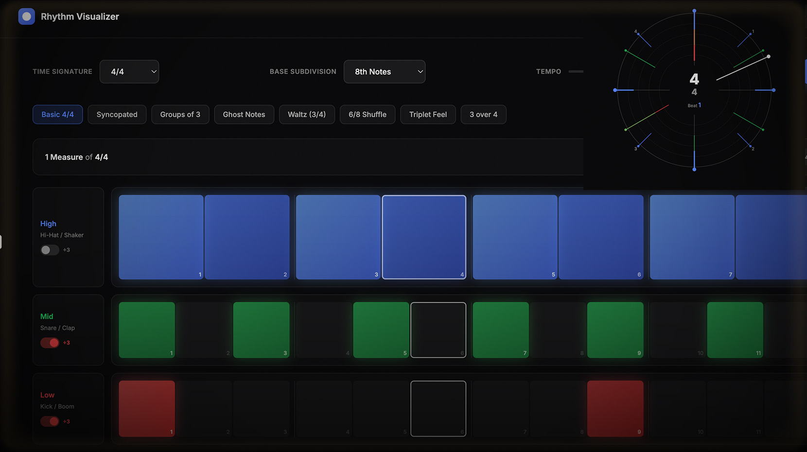Turn on Low track step 5
807x452 pixels.
381,409
